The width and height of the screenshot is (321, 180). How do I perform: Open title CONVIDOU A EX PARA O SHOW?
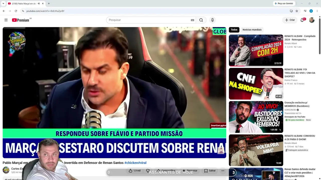click(x=300, y=138)
